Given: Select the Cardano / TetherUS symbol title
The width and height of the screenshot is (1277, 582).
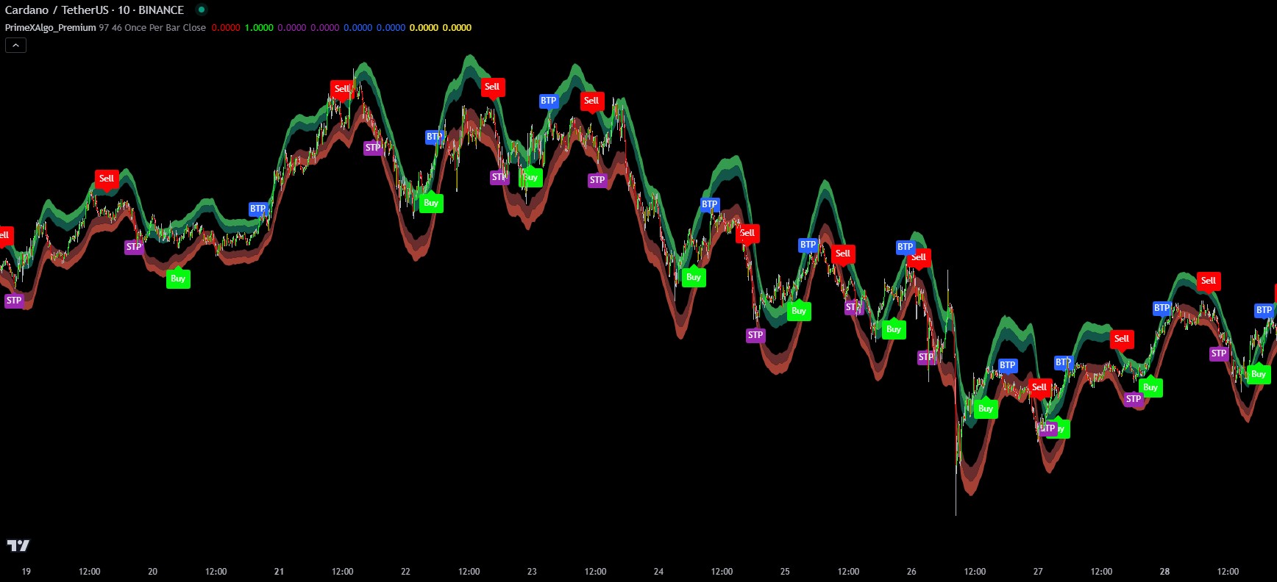Looking at the screenshot, I should point(57,10).
